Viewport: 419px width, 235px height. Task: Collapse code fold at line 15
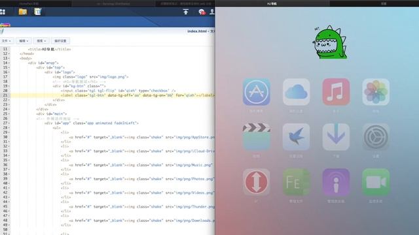tap(9, 67)
